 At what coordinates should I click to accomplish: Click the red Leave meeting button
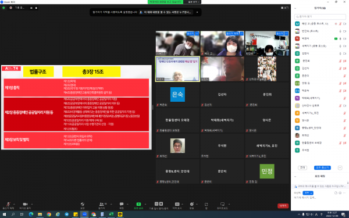pos(283,206)
